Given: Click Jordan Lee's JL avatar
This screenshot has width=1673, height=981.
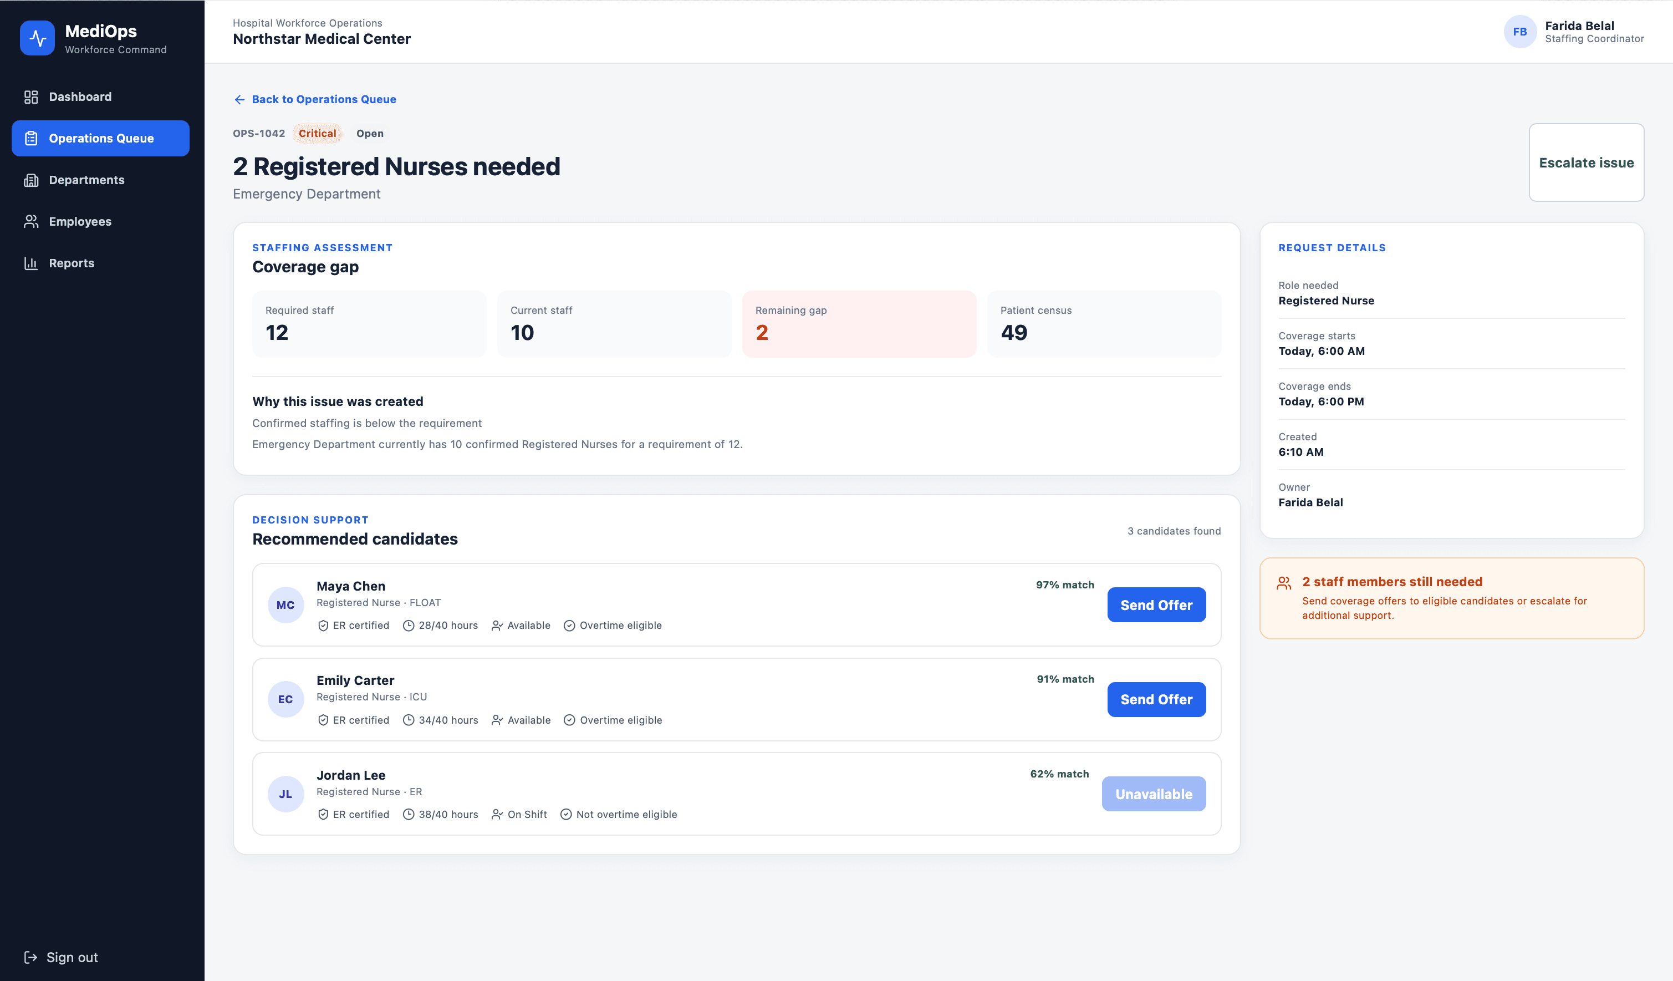Looking at the screenshot, I should click(x=285, y=794).
